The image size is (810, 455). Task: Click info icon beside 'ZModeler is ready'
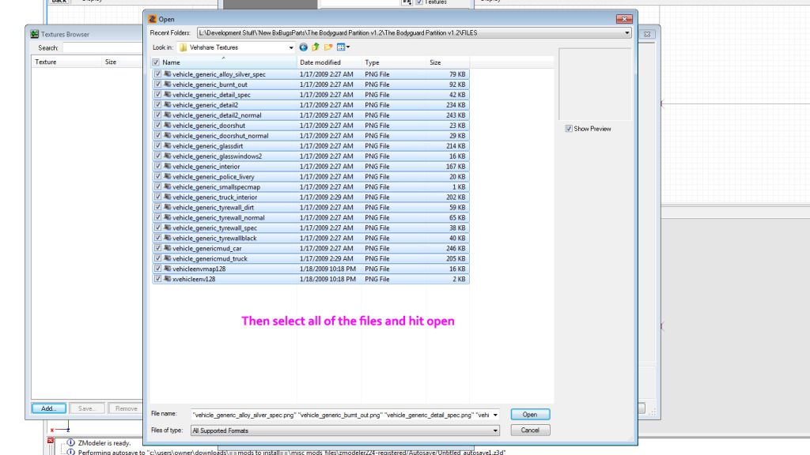click(70, 442)
